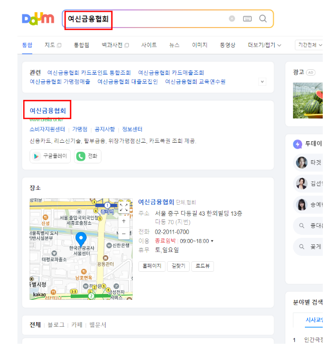Zoom out the map with the minus button
The height and width of the screenshot is (349, 335).
coord(124,234)
